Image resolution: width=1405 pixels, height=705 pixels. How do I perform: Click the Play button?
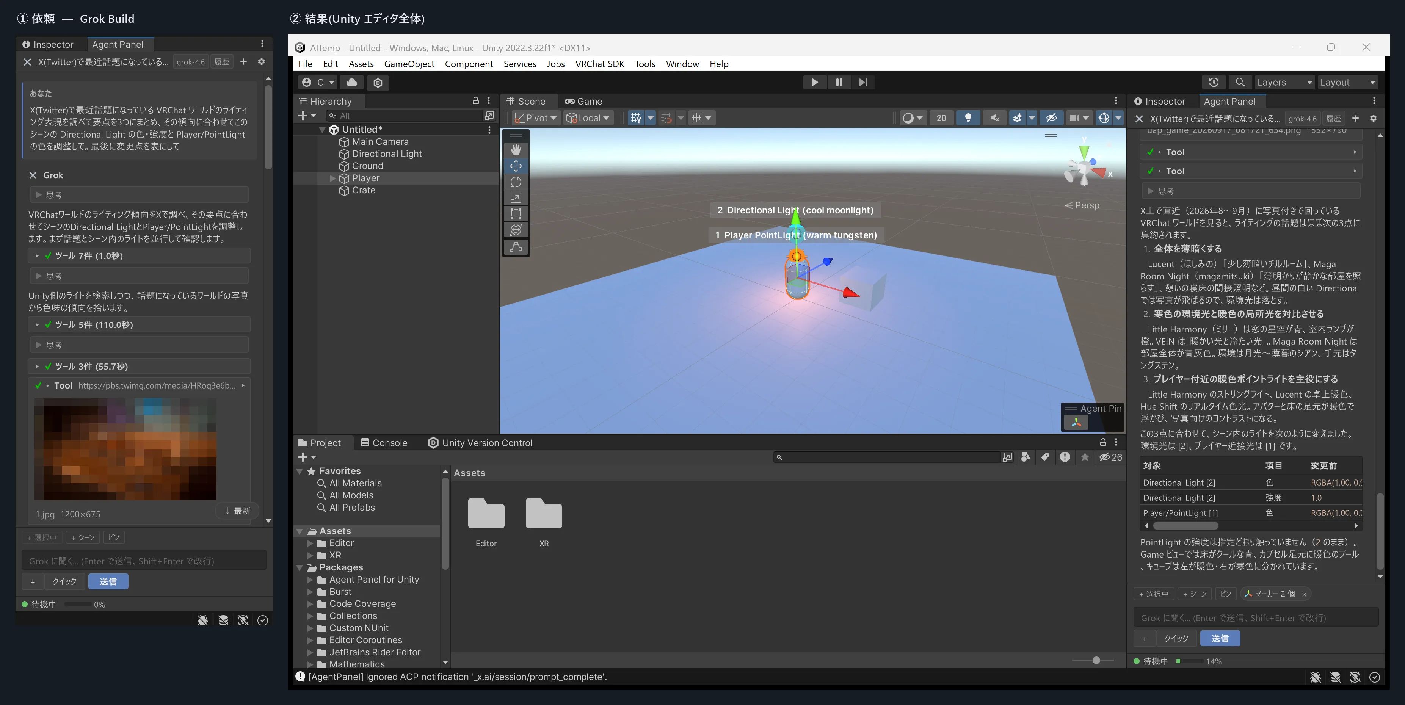coord(814,82)
